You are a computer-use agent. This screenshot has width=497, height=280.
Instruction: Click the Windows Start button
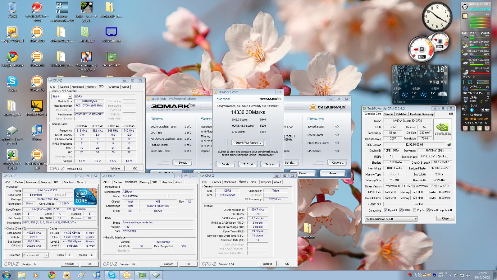click(x=7, y=275)
